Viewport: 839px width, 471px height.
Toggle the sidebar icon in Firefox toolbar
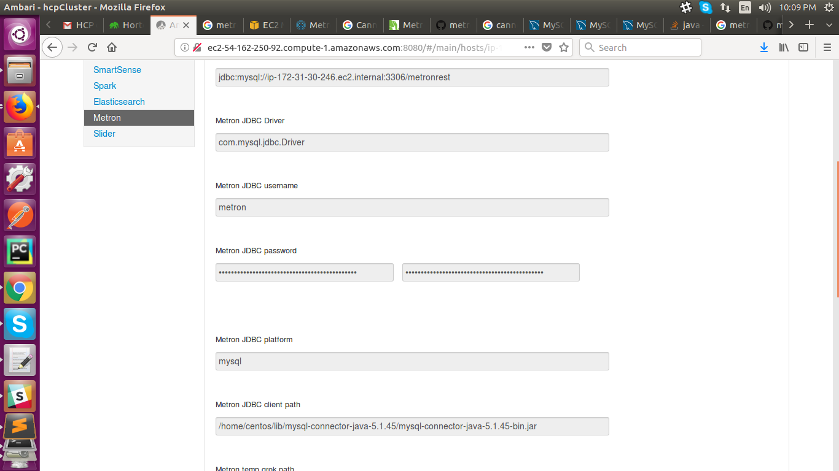tap(804, 47)
